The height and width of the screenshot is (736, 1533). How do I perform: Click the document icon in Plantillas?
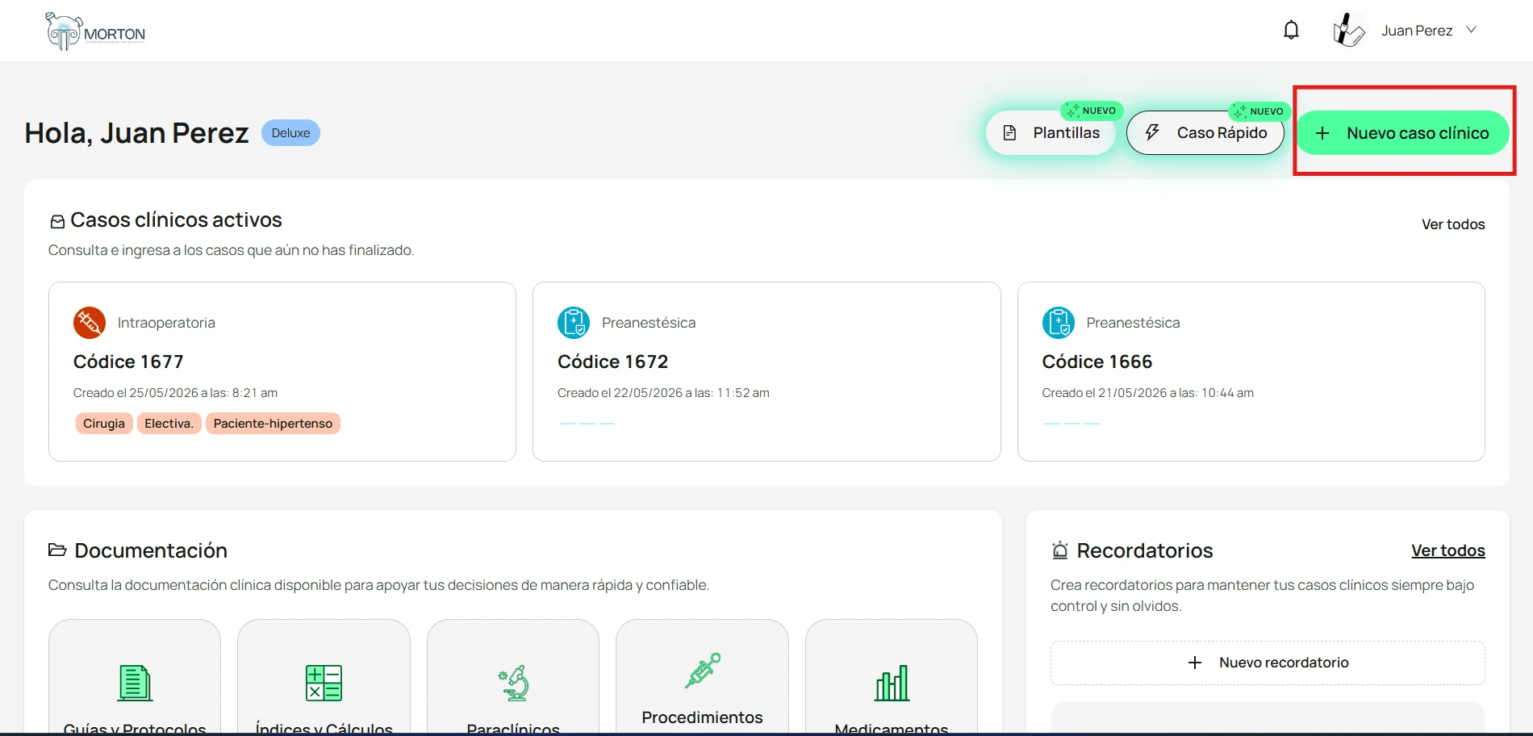pyautogui.click(x=1009, y=133)
